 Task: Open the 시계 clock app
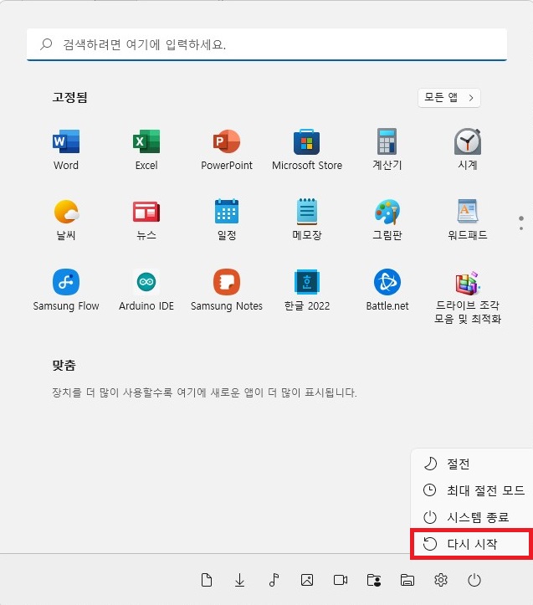(x=468, y=150)
